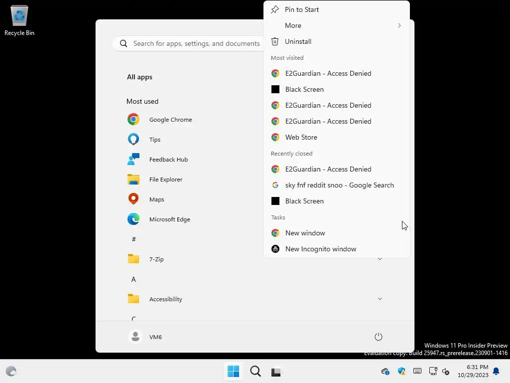Click the All apps heading
Image resolution: width=510 pixels, height=383 pixels.
[139, 77]
